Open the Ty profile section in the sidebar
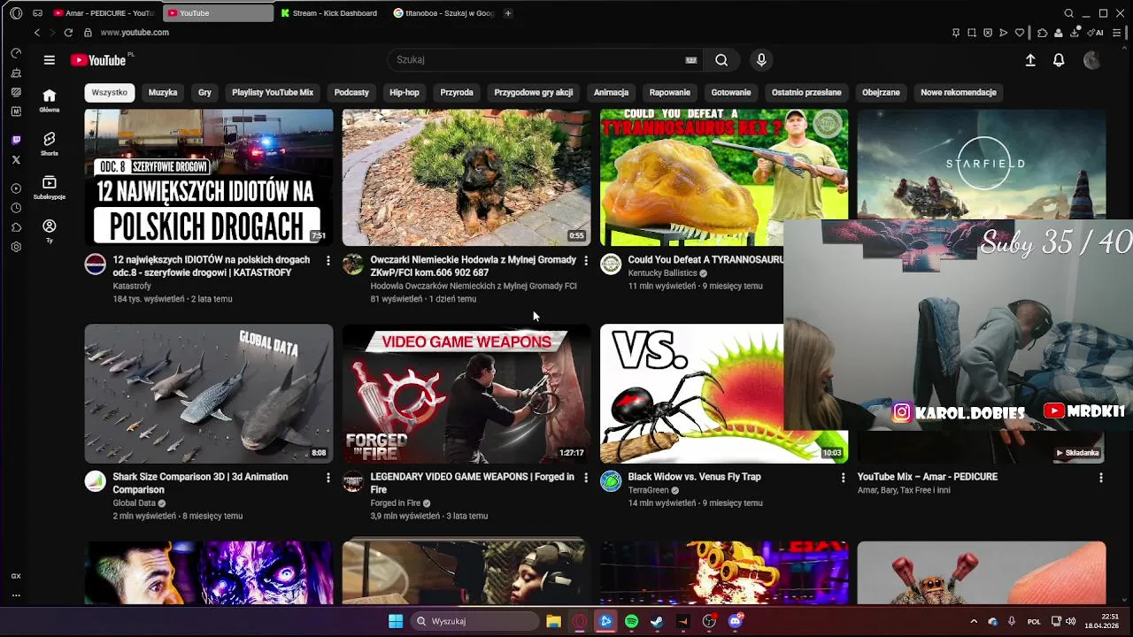Screen dimensions: 1133x637 tap(50, 231)
